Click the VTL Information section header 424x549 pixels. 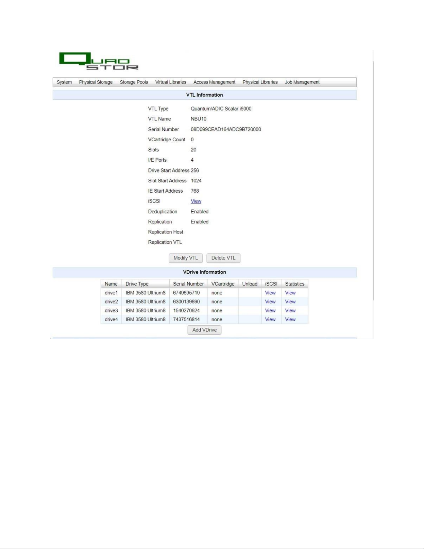click(205, 95)
